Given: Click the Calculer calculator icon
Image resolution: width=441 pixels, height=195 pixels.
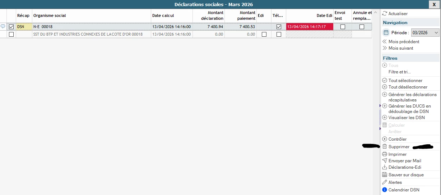Looking at the screenshot, I should [x=385, y=125].
